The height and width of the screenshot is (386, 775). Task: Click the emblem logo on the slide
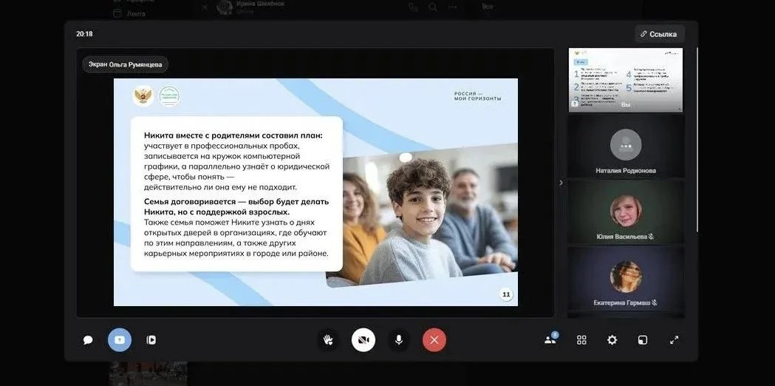pyautogui.click(x=143, y=96)
